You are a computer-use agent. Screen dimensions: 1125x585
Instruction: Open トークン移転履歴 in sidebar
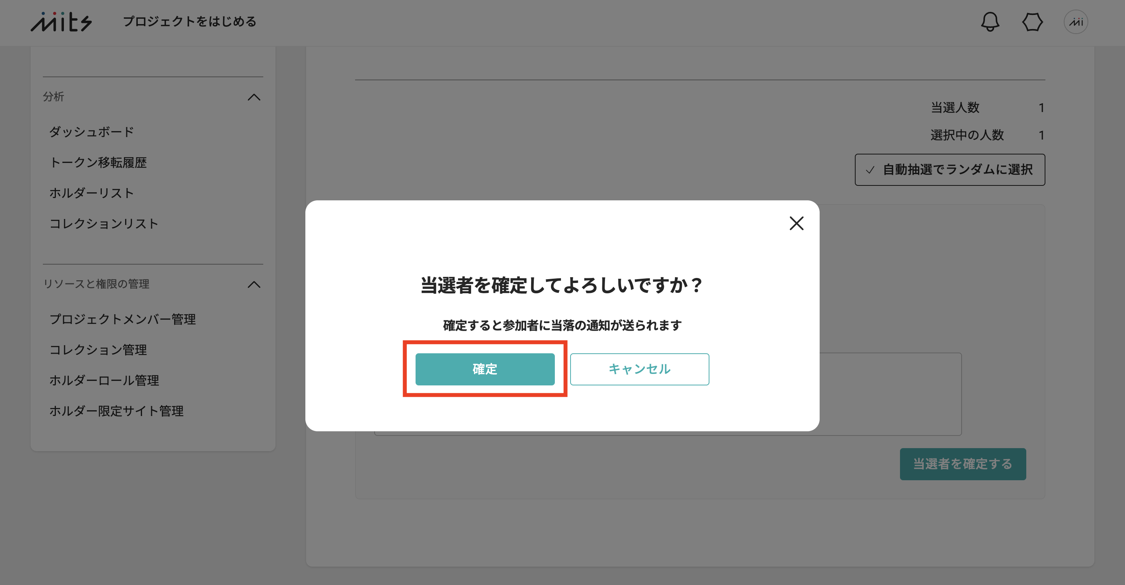click(x=98, y=162)
